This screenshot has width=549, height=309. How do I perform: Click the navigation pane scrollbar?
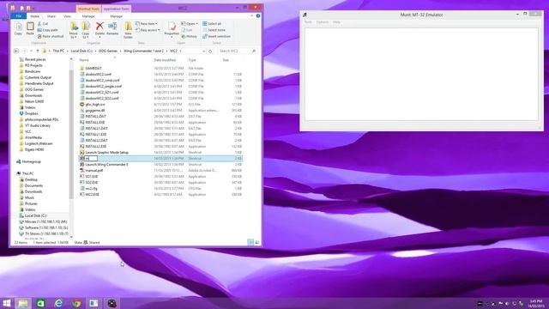(x=71, y=135)
